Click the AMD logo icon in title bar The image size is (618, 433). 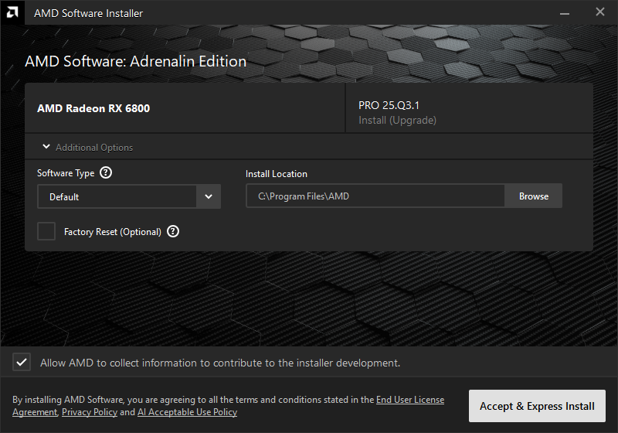12,12
